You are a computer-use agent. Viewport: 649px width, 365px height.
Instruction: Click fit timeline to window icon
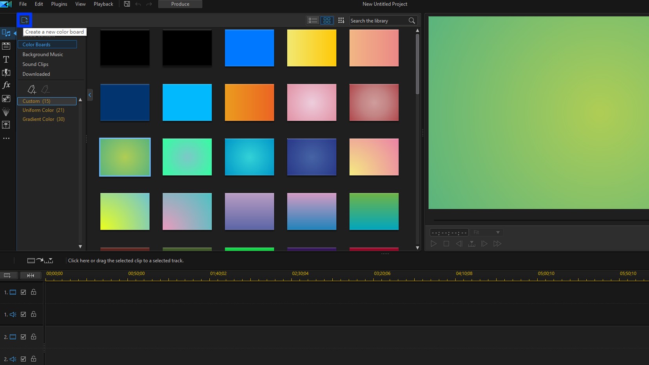31,275
